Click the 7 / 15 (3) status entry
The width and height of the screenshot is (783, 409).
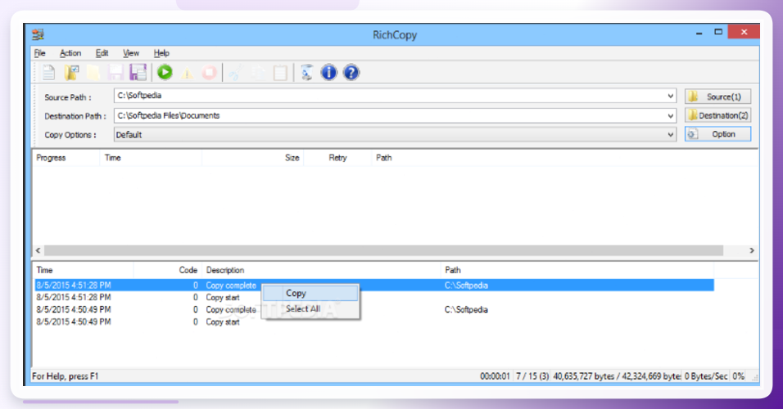click(532, 376)
